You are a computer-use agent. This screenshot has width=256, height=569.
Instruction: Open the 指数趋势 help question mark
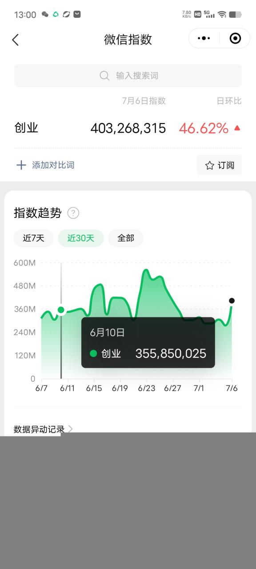[73, 213]
